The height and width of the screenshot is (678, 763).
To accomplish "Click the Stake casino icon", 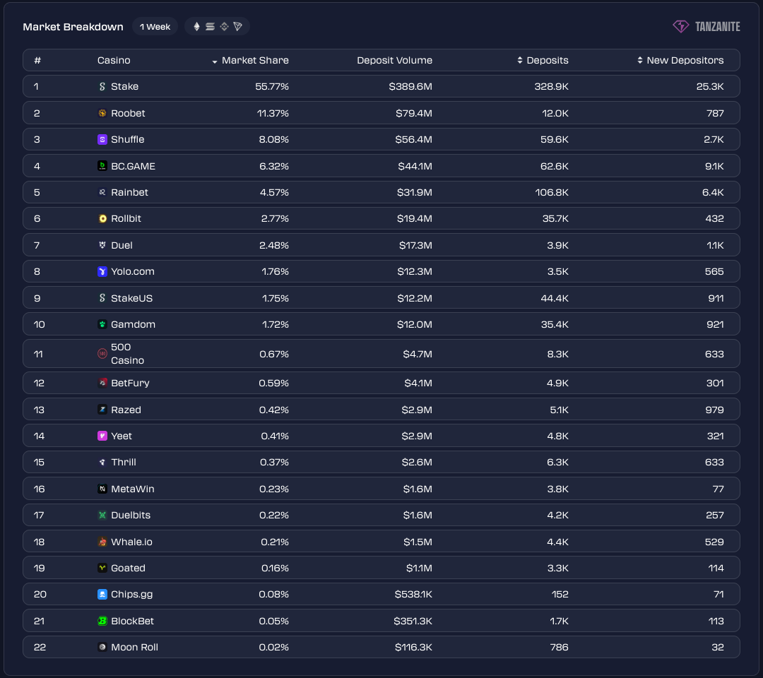I will click(102, 87).
